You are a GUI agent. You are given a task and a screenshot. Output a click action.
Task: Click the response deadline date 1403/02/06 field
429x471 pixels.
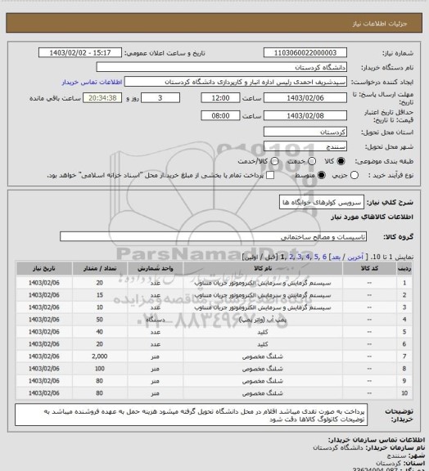click(305, 98)
